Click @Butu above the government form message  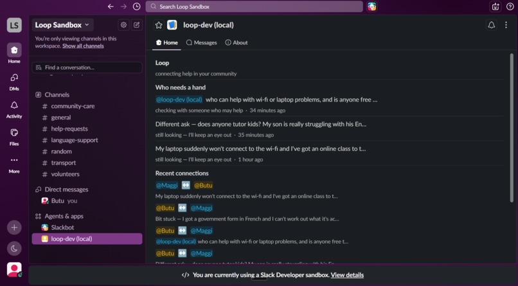(165, 208)
